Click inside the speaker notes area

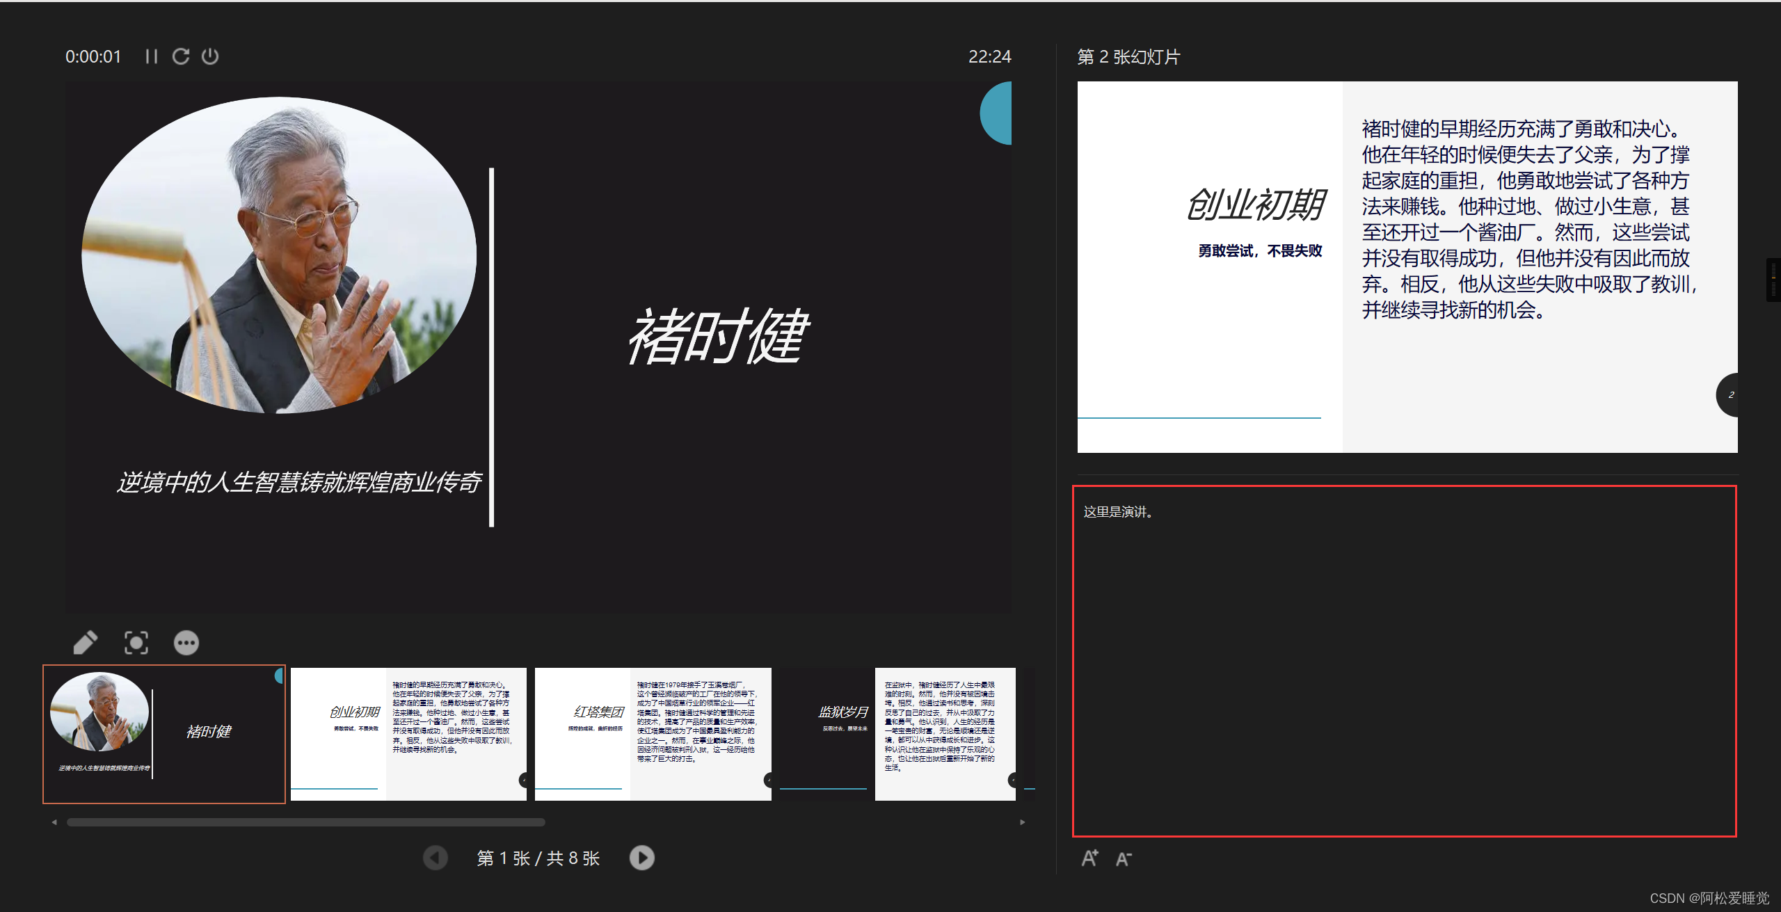[x=1404, y=661]
